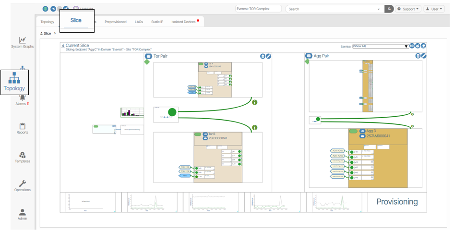Click the edit pencil icon on Tor Pair
This screenshot has width=454, height=232.
[268, 56]
